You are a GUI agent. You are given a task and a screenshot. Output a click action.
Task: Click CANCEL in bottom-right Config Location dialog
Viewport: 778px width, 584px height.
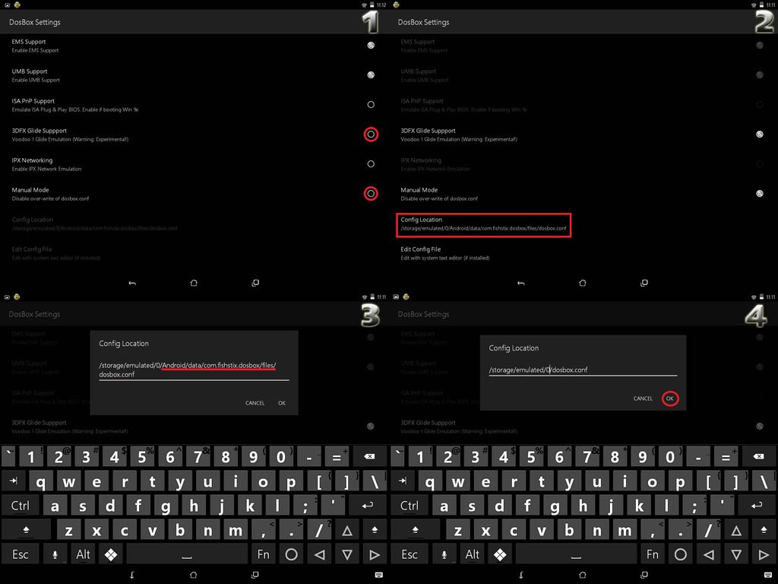point(643,398)
